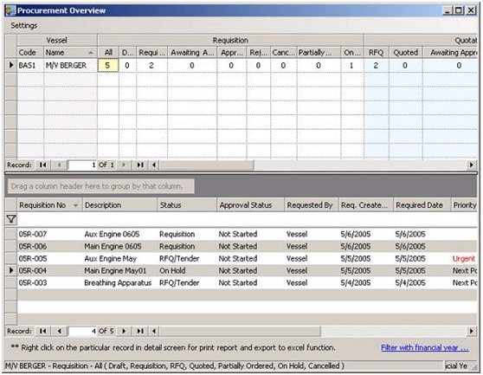Select requisition 05R-007
The image size is (483, 375).
coord(33,234)
